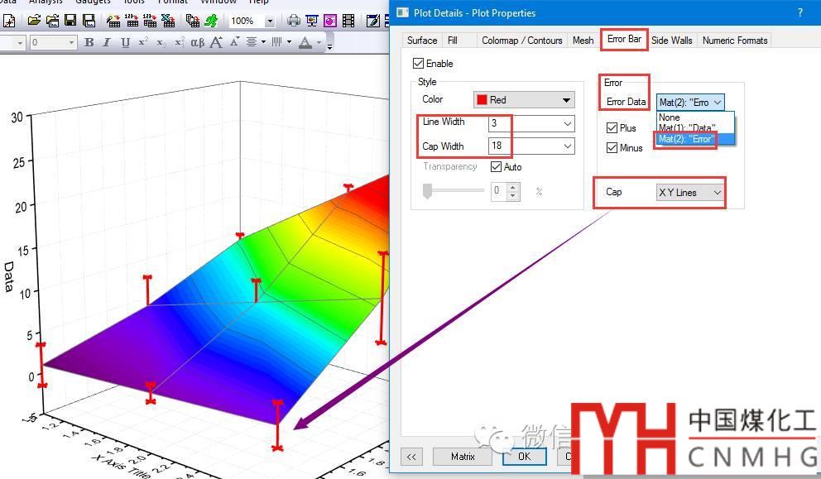Toggle Italic text formatting
This screenshot has height=479, width=821.
(x=107, y=42)
